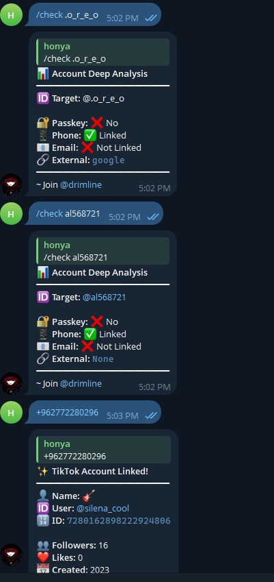Open bot avatar under second analysis reply
This screenshot has height=582, width=274.
tap(12, 383)
